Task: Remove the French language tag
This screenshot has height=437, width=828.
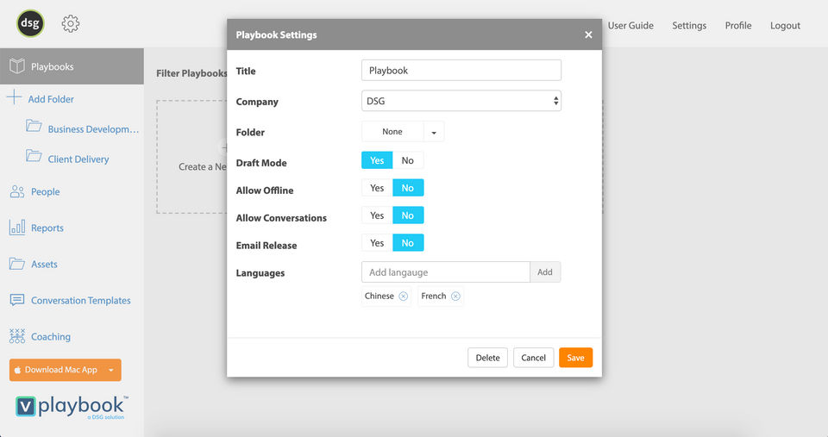Action: coord(455,297)
